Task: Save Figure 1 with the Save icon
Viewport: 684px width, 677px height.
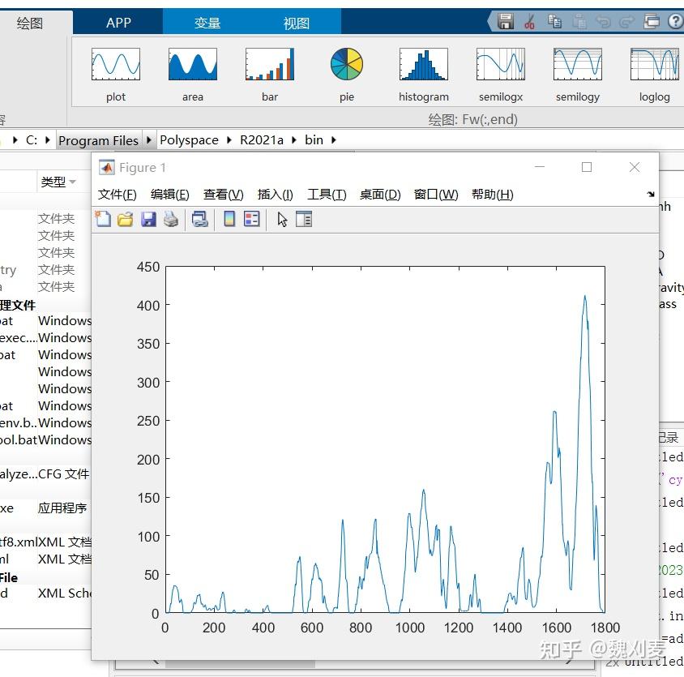Action: [147, 218]
